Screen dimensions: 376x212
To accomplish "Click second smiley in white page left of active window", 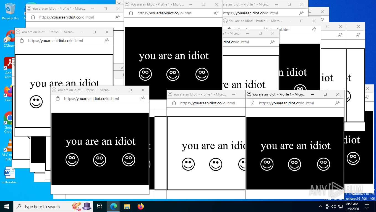I will click(216, 164).
